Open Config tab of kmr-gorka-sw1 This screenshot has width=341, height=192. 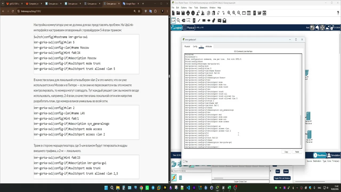click(x=195, y=46)
